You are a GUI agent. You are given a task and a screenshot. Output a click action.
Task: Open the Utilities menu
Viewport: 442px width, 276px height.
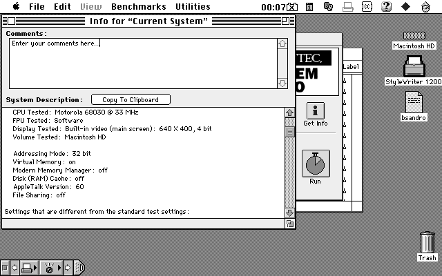[193, 6]
